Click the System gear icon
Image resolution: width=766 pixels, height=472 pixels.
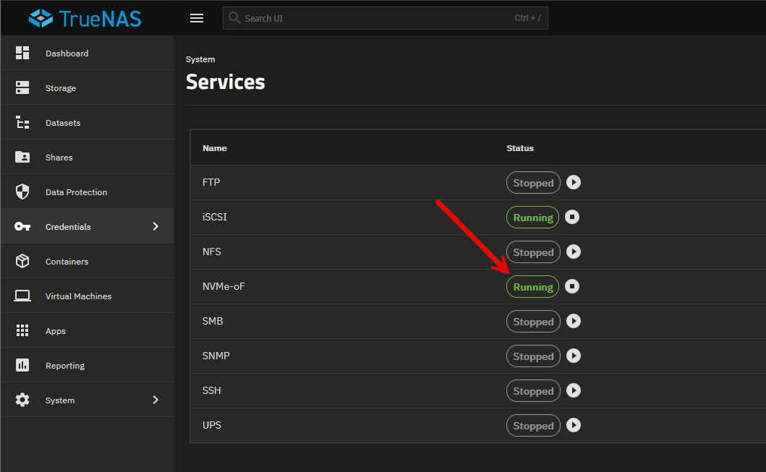[x=22, y=400]
